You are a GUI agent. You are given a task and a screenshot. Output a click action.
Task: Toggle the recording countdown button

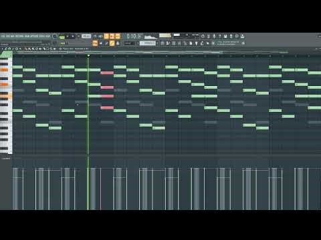[x=106, y=36]
